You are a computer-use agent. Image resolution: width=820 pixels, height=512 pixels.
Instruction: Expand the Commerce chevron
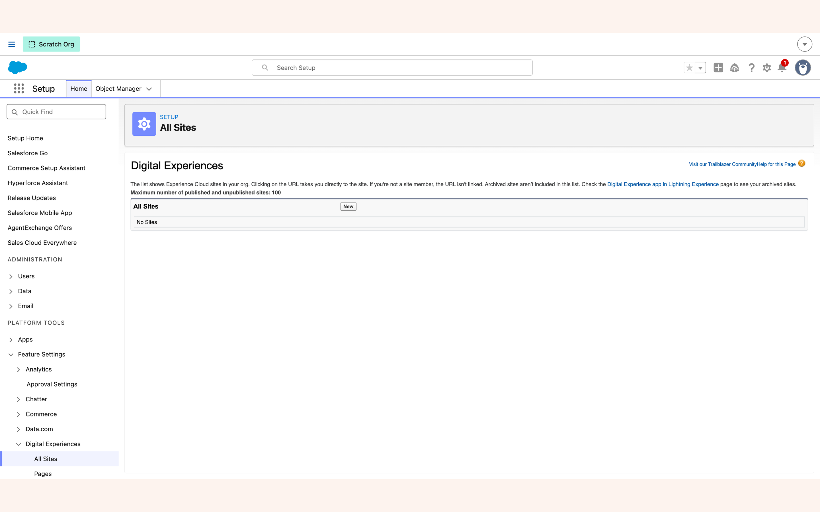point(19,414)
